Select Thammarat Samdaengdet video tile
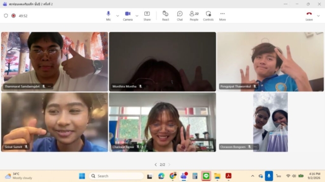325x182 pixels. tap(54, 62)
